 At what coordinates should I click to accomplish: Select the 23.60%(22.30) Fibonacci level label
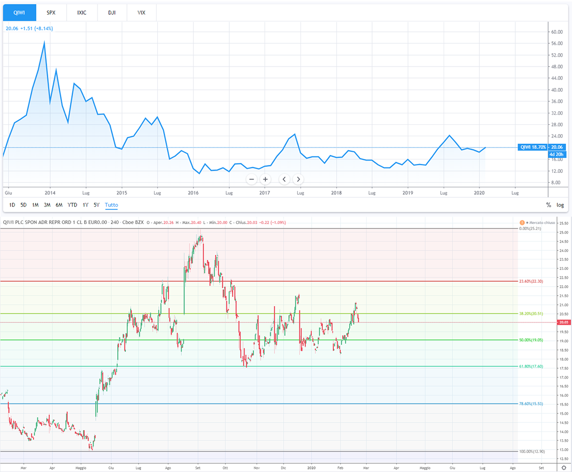point(531,281)
